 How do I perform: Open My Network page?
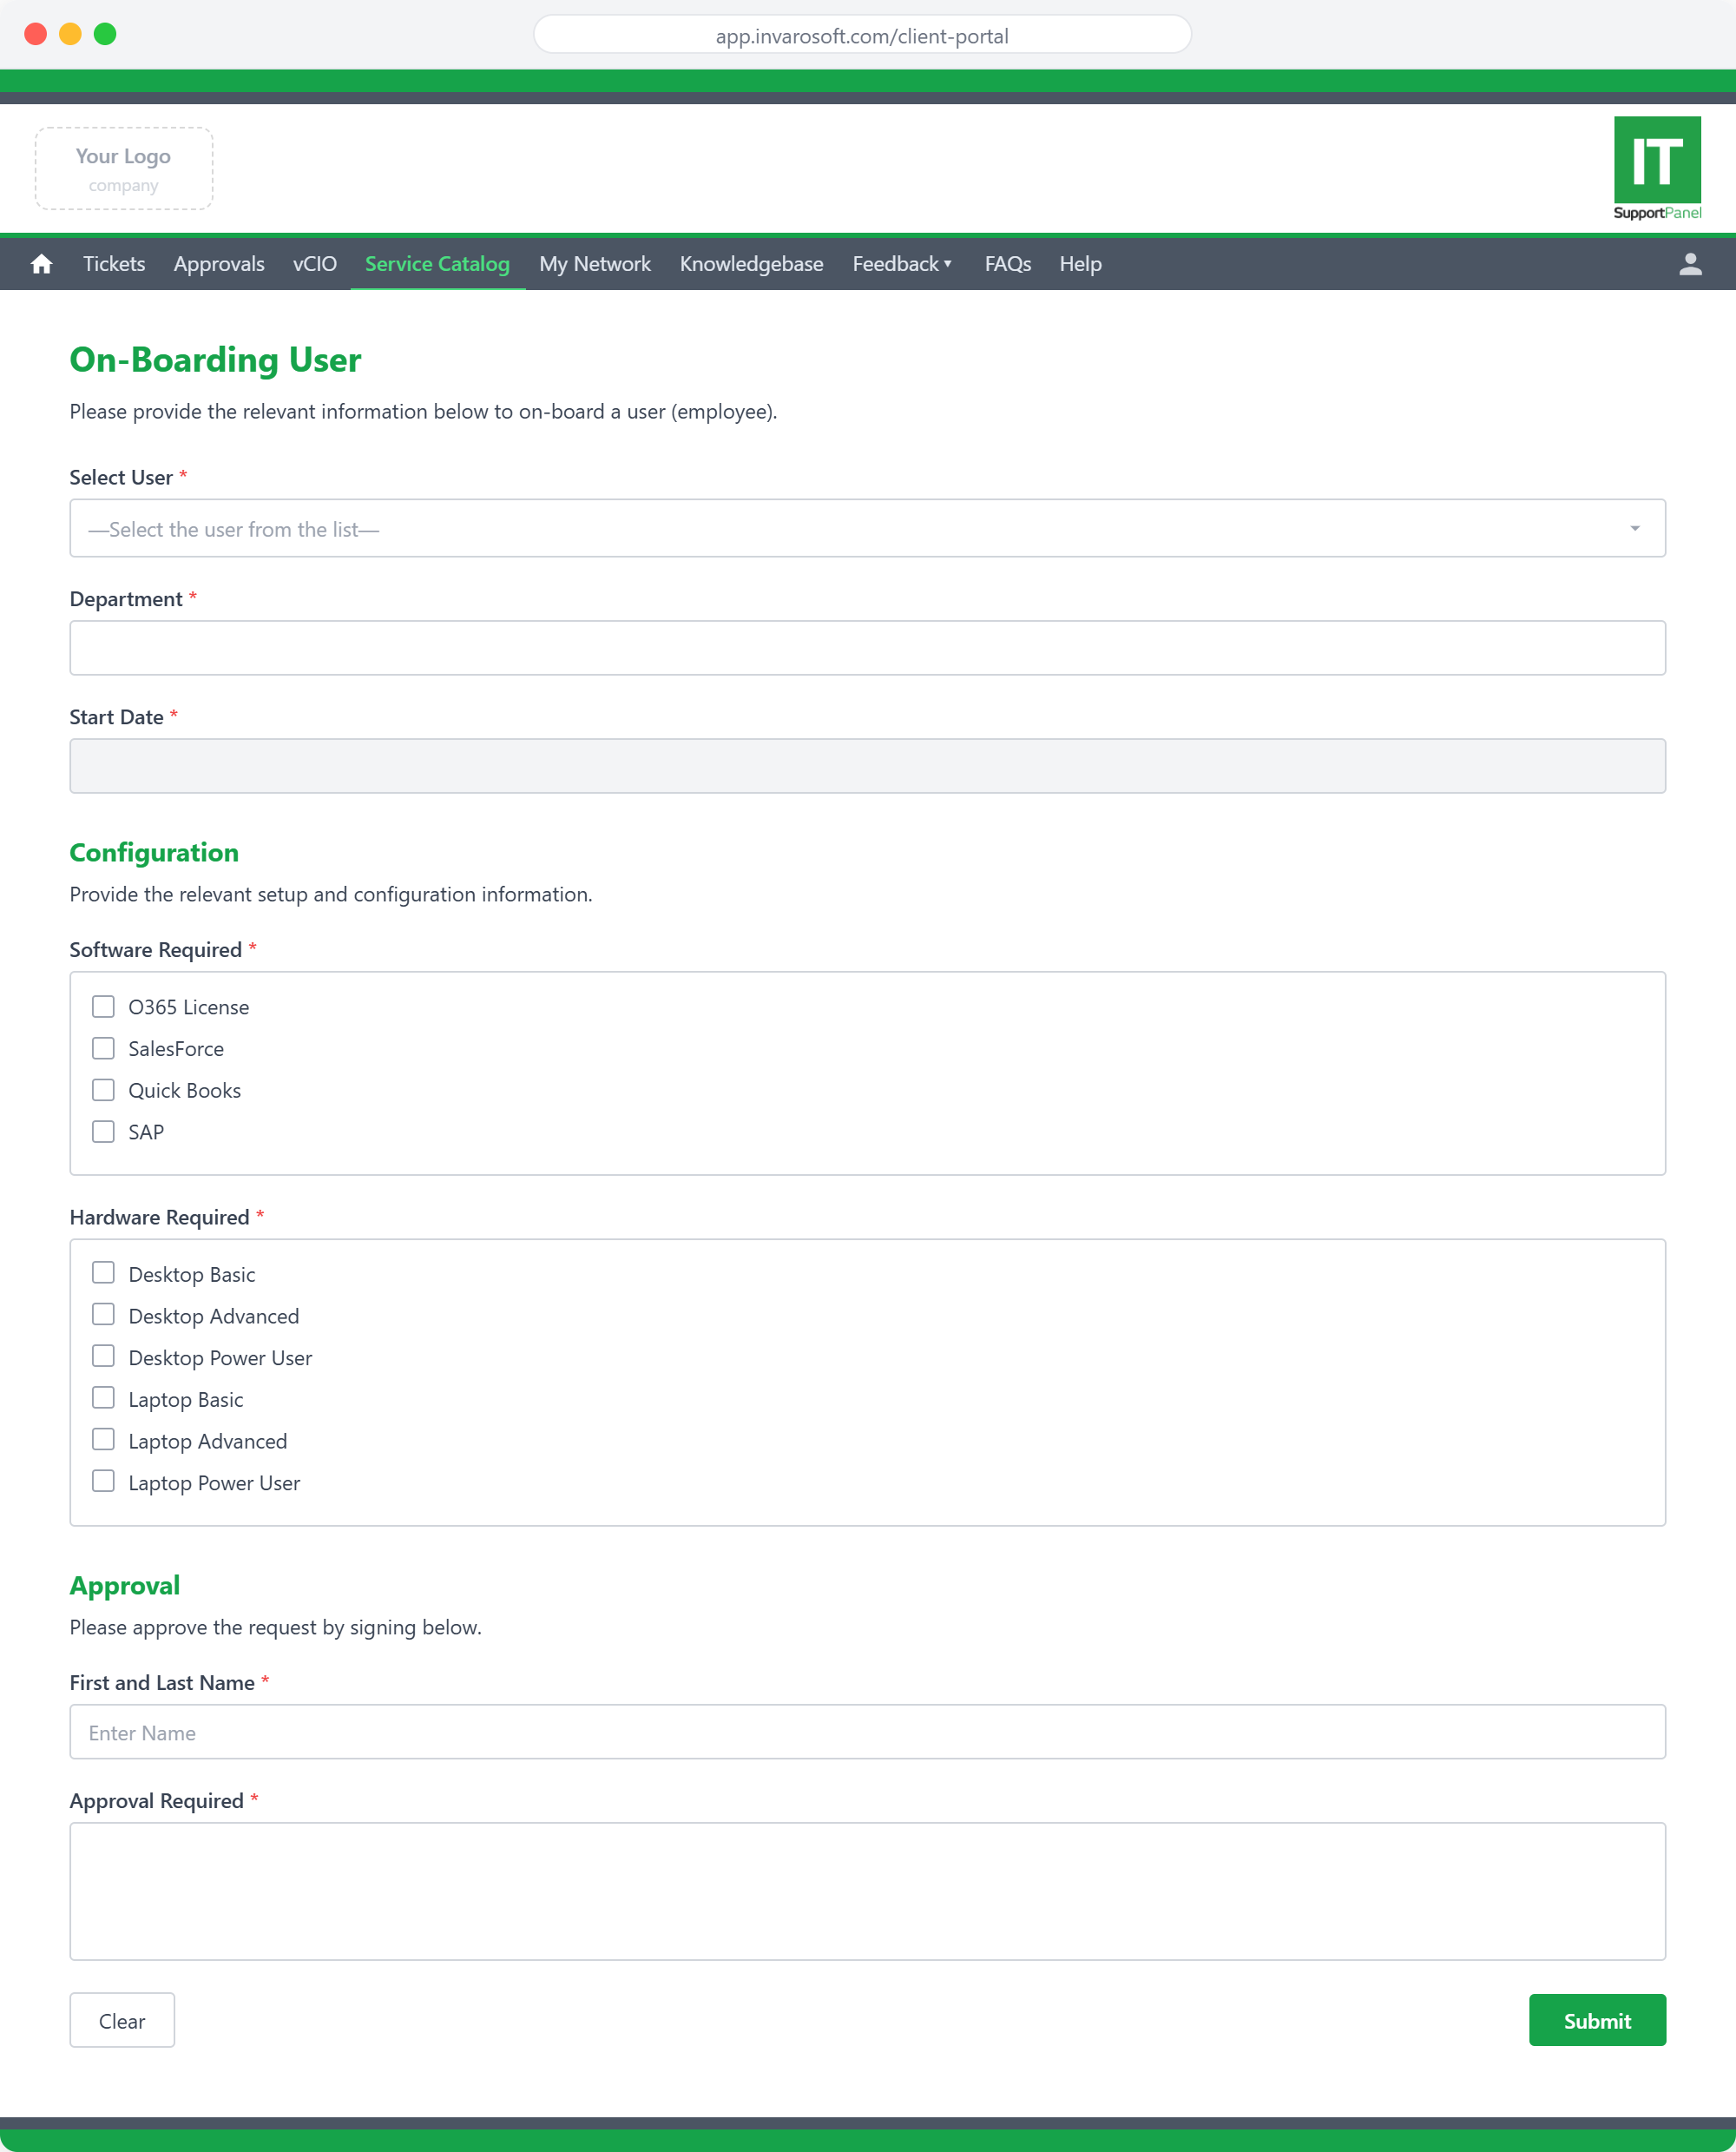tap(595, 263)
